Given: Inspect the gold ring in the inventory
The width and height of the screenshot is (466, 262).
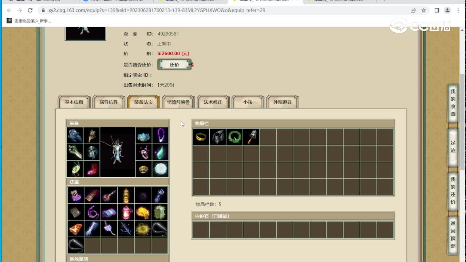Looking at the screenshot, I should [201, 137].
